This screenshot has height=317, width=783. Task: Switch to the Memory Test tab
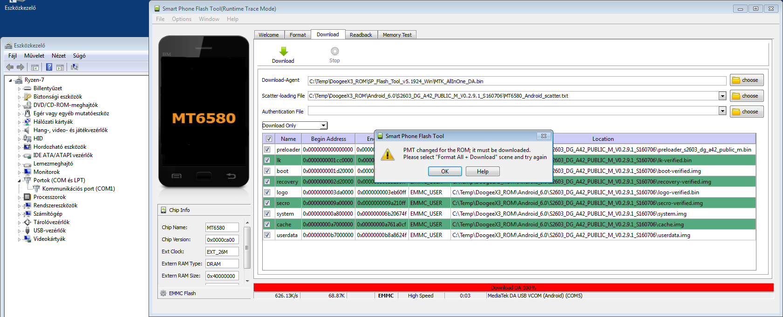pos(397,35)
